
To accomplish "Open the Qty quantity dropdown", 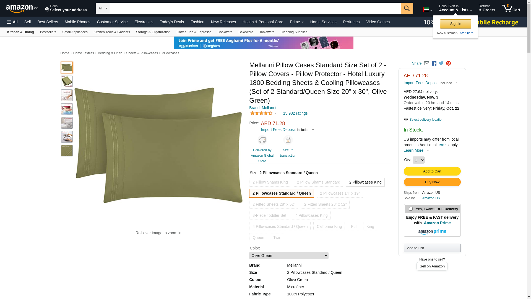I will click(x=418, y=160).
